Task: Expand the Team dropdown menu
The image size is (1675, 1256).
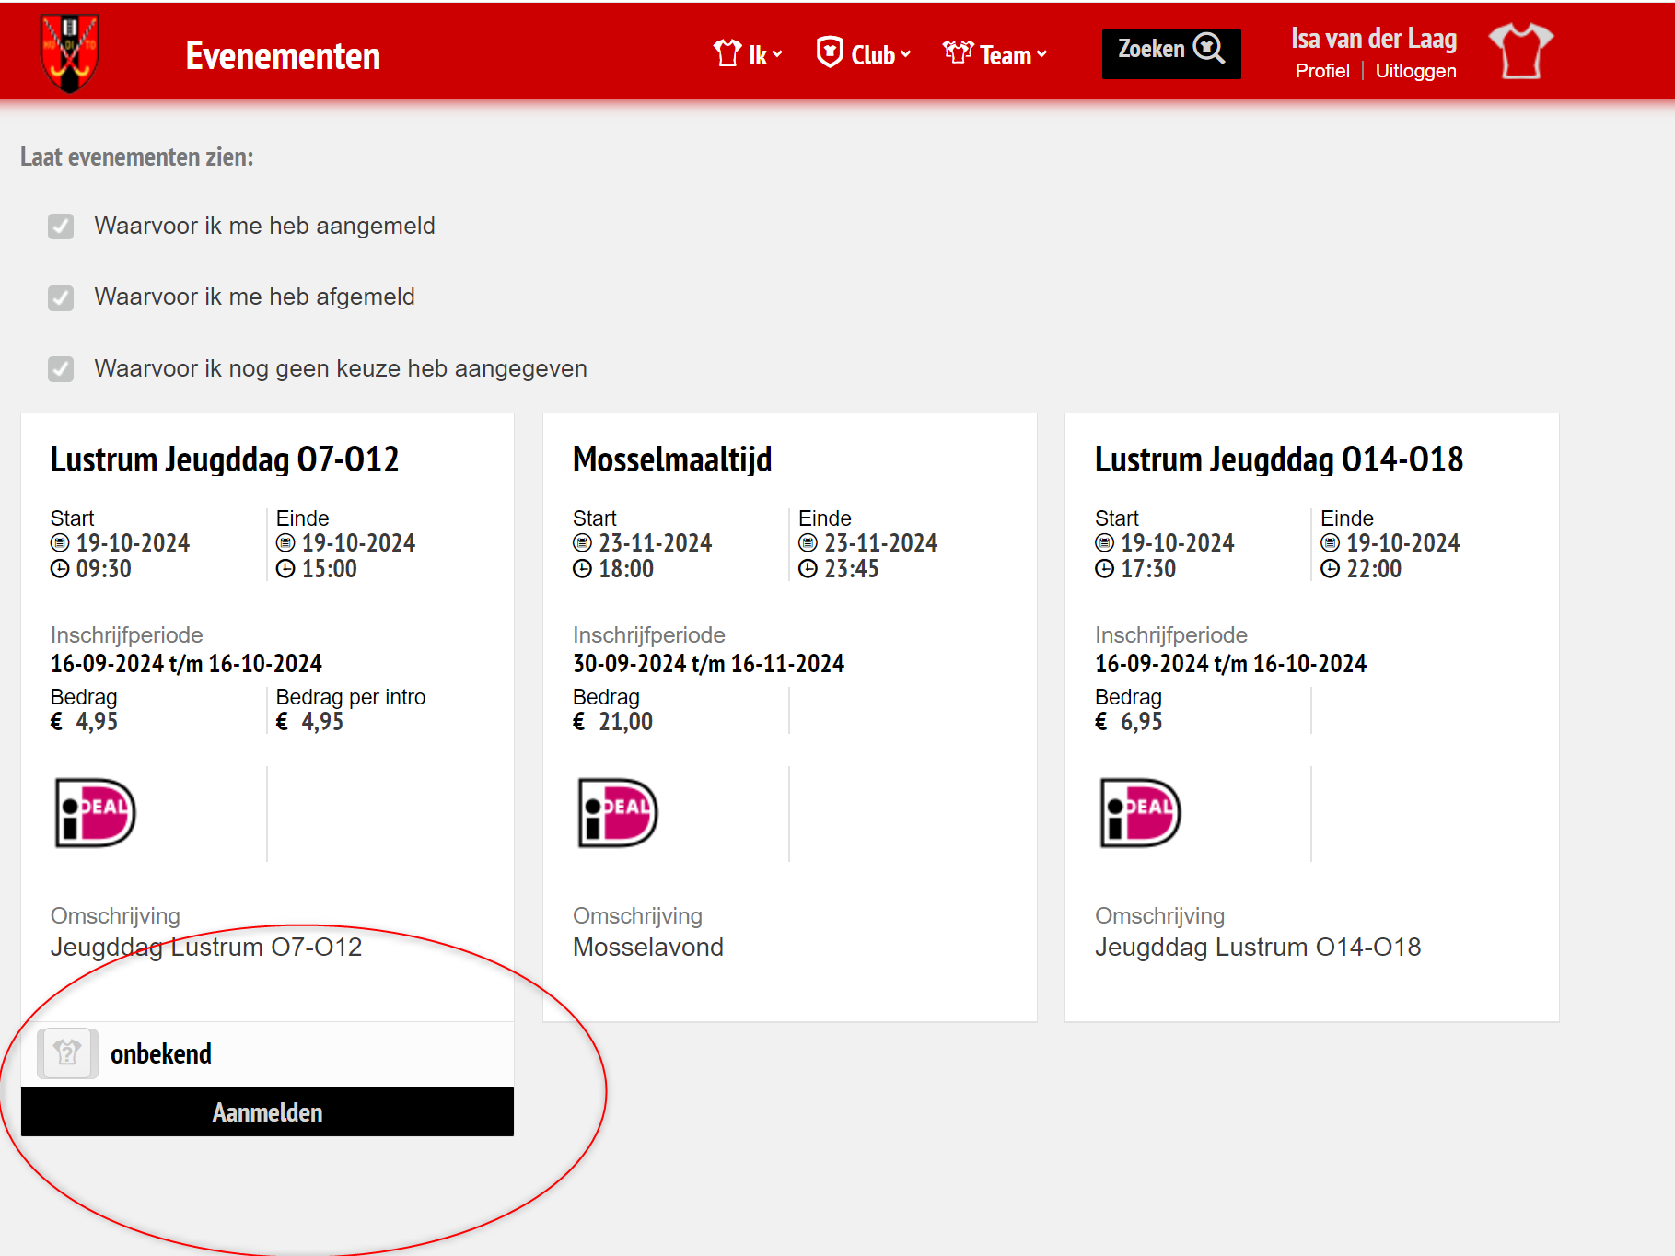Action: 995,54
